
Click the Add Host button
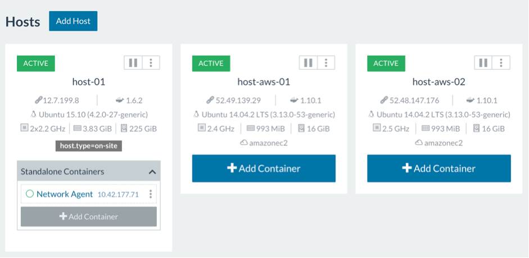pos(73,21)
